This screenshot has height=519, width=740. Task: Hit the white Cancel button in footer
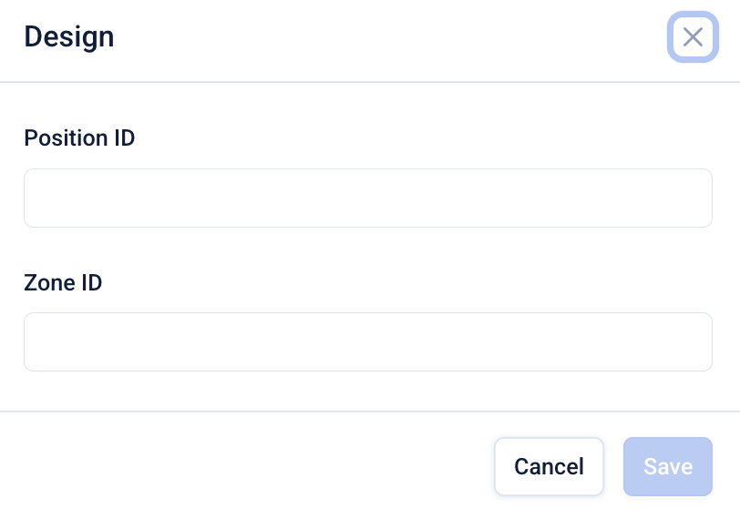(x=549, y=466)
